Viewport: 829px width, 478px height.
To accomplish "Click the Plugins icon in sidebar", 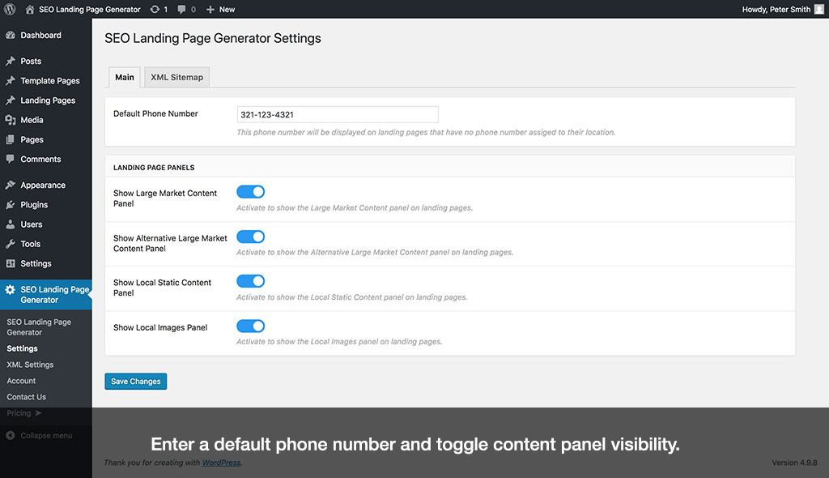I will [x=11, y=204].
